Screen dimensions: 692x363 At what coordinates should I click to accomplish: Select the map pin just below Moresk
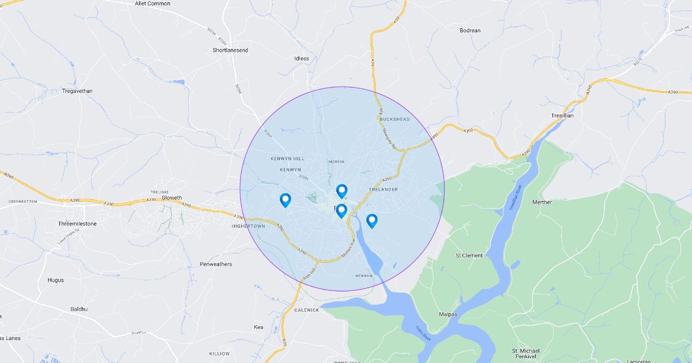(342, 191)
